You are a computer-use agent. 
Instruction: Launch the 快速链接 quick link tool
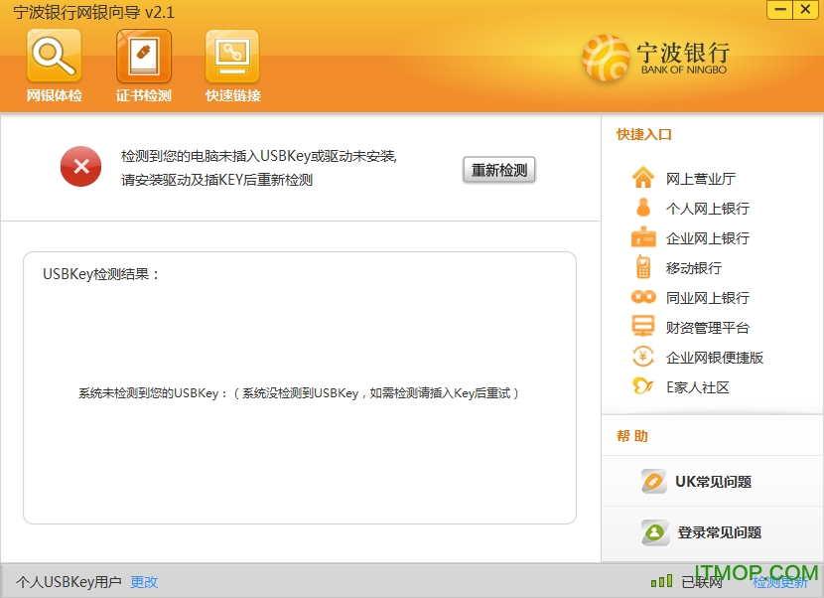coord(231,65)
